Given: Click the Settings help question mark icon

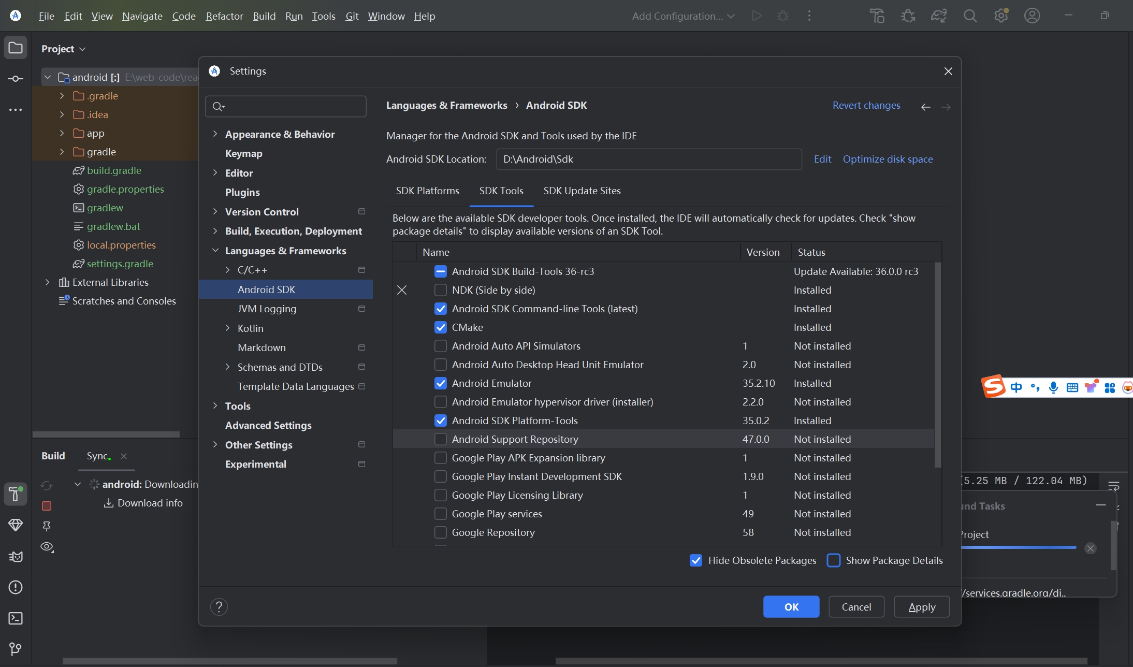Looking at the screenshot, I should click(219, 607).
